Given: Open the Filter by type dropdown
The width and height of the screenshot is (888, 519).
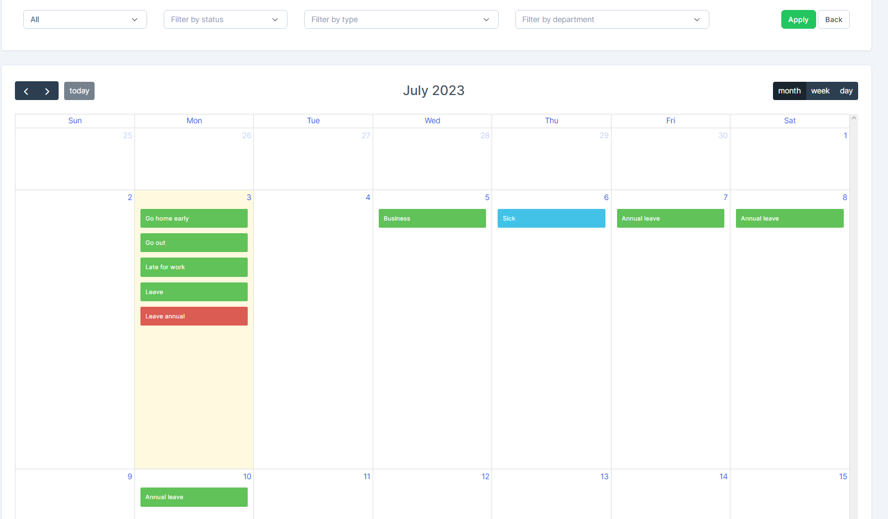Looking at the screenshot, I should (401, 19).
